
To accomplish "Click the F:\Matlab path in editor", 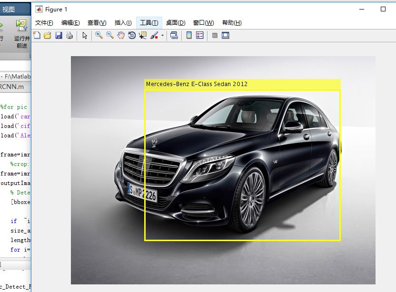I will [18, 76].
